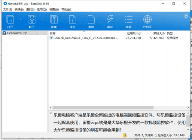
Task: Close the archive comment pane
Action: tap(51, 113)
